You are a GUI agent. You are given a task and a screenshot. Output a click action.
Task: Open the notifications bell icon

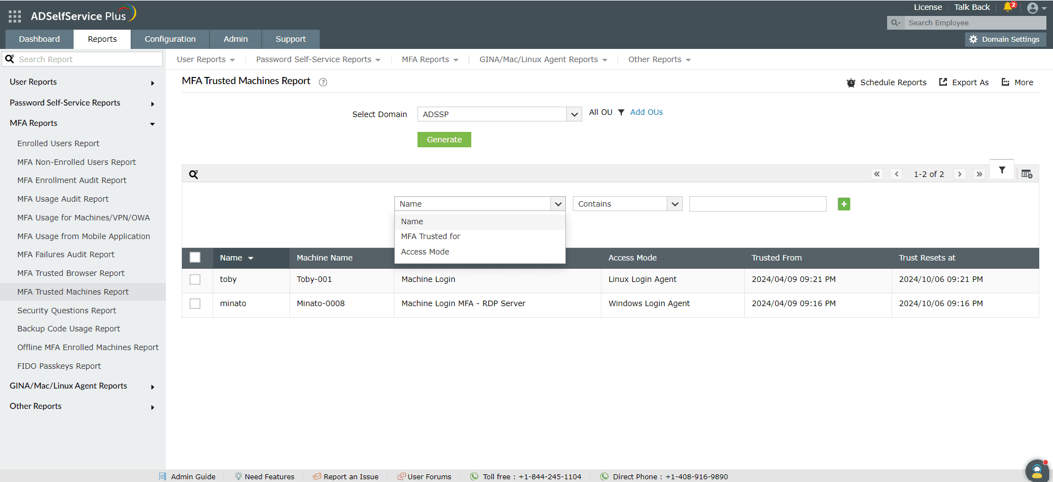tap(1008, 7)
